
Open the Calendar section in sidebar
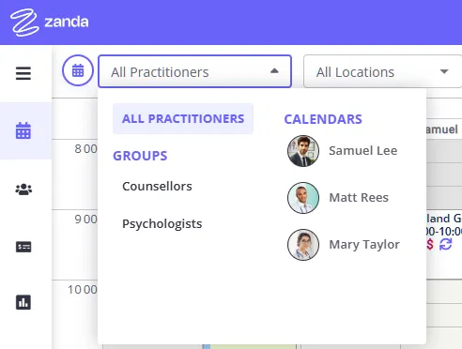(x=23, y=130)
